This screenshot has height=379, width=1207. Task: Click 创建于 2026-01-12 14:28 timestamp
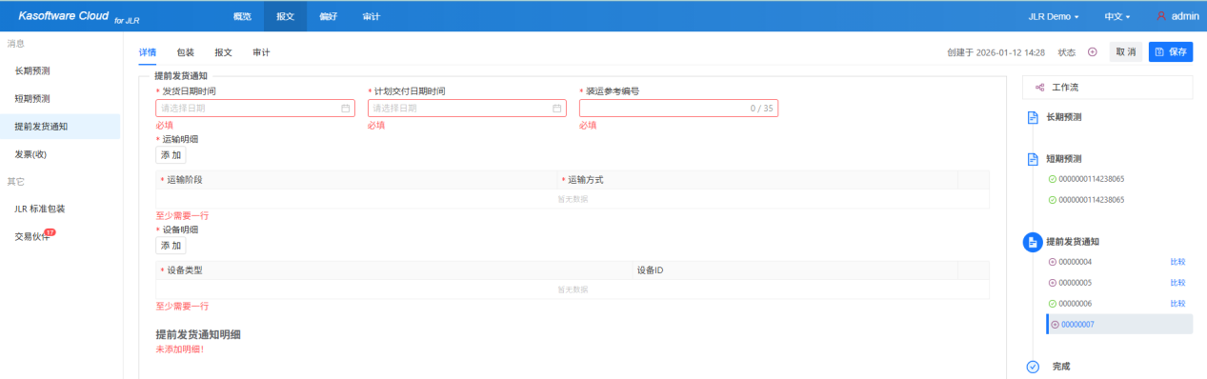pyautogui.click(x=996, y=52)
